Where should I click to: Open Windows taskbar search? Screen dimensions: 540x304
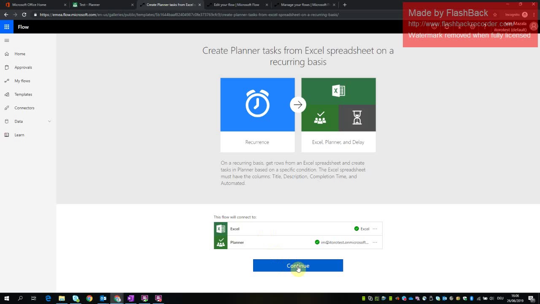[x=20, y=299]
